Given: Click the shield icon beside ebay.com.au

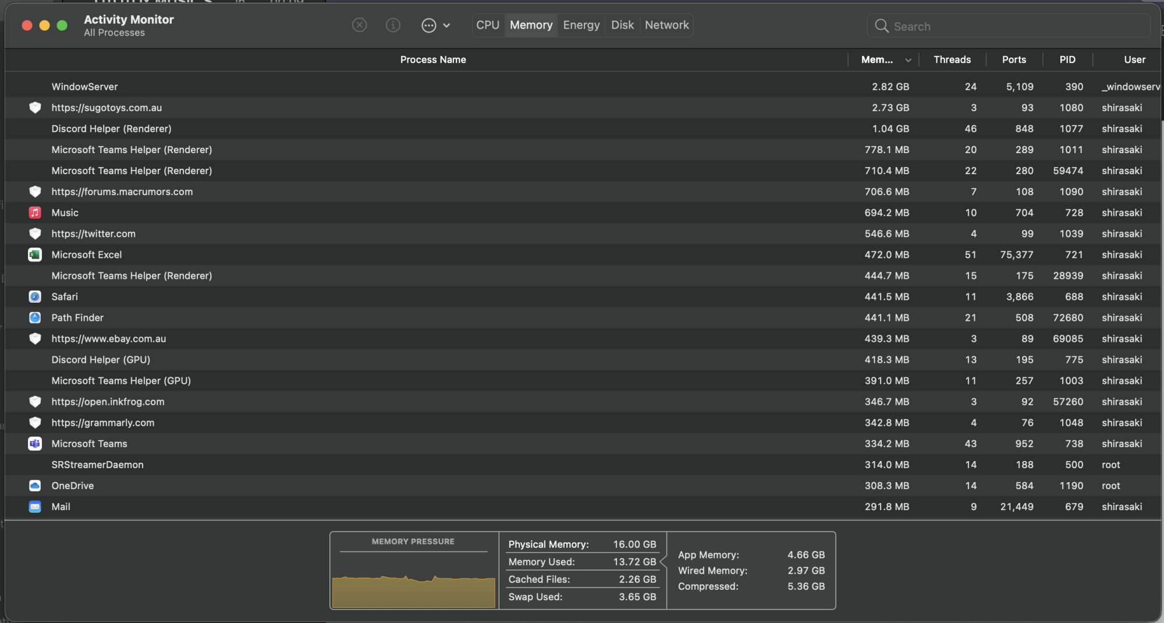Looking at the screenshot, I should tap(35, 338).
